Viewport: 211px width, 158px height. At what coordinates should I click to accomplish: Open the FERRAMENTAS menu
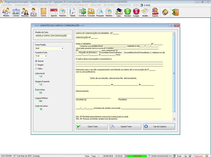pos(124,5)
